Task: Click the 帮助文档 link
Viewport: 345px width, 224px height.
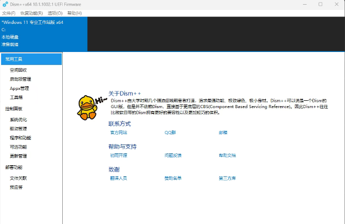Action: click(227, 155)
